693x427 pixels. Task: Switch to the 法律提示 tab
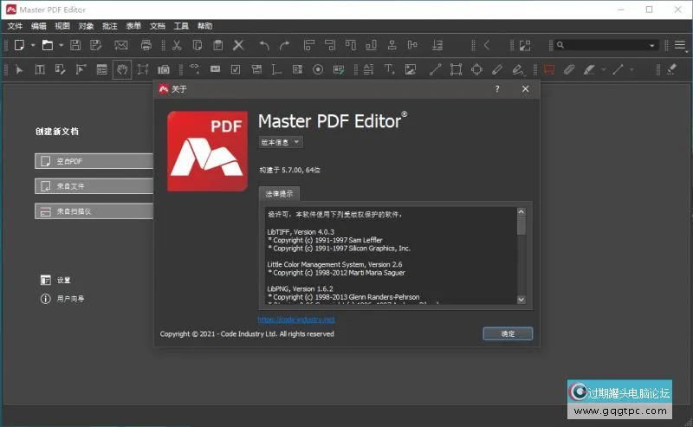pos(279,193)
